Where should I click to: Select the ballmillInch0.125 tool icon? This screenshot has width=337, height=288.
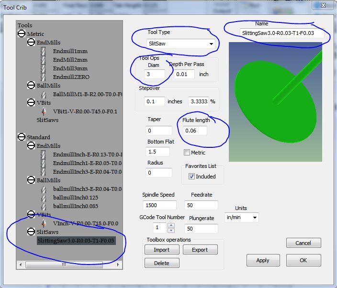44,198
